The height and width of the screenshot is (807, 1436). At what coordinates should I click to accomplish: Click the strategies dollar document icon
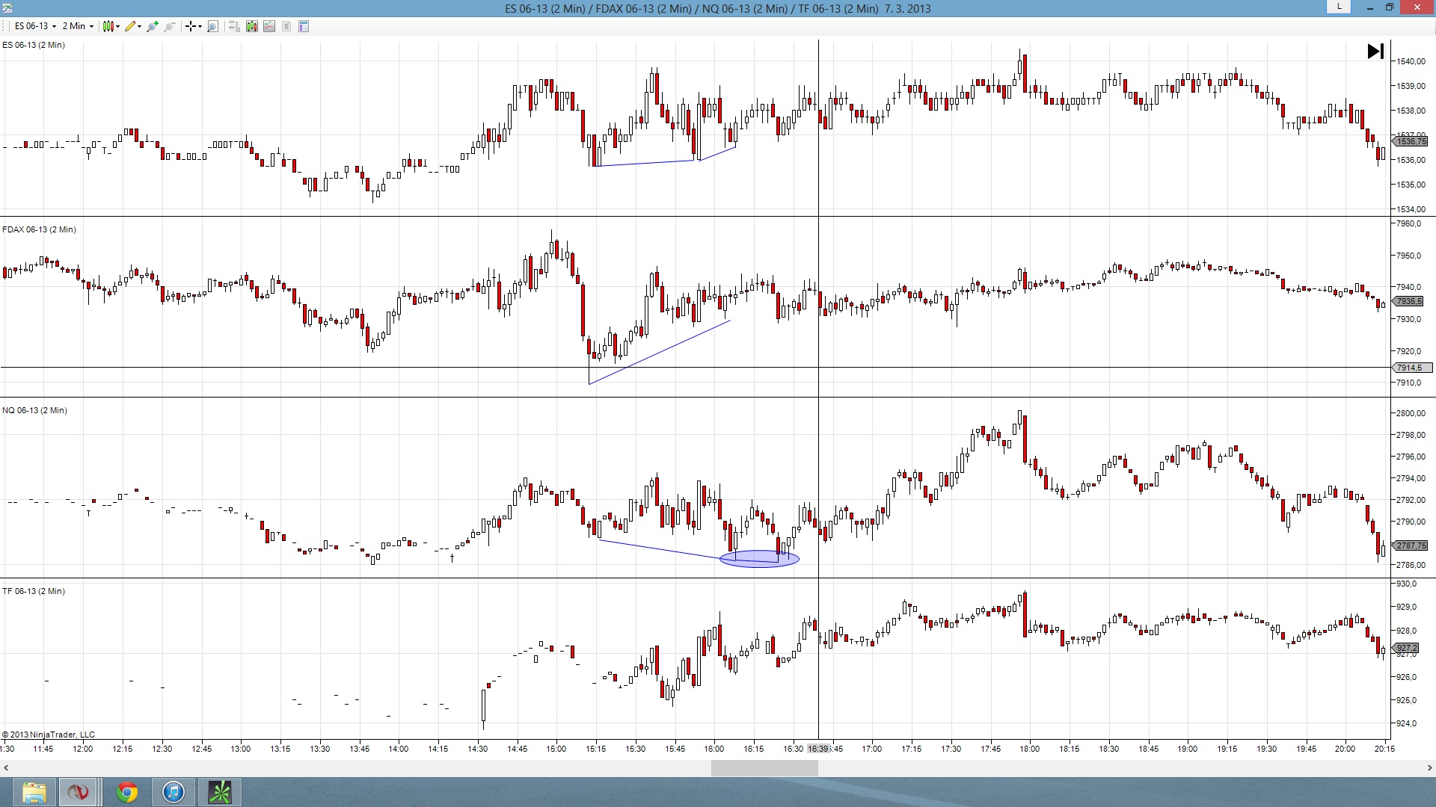286,26
